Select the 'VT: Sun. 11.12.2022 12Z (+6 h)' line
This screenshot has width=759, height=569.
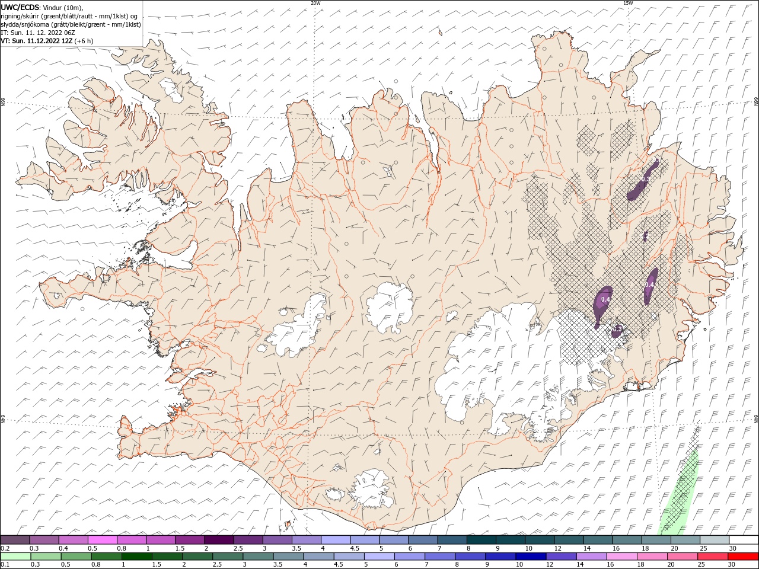[47, 41]
